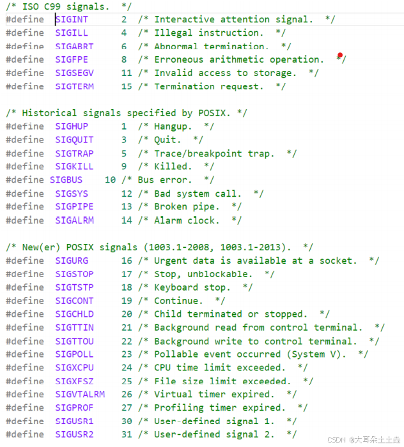The image size is (404, 447).
Task: Click the SIGCHLD value 20
Action: (127, 314)
